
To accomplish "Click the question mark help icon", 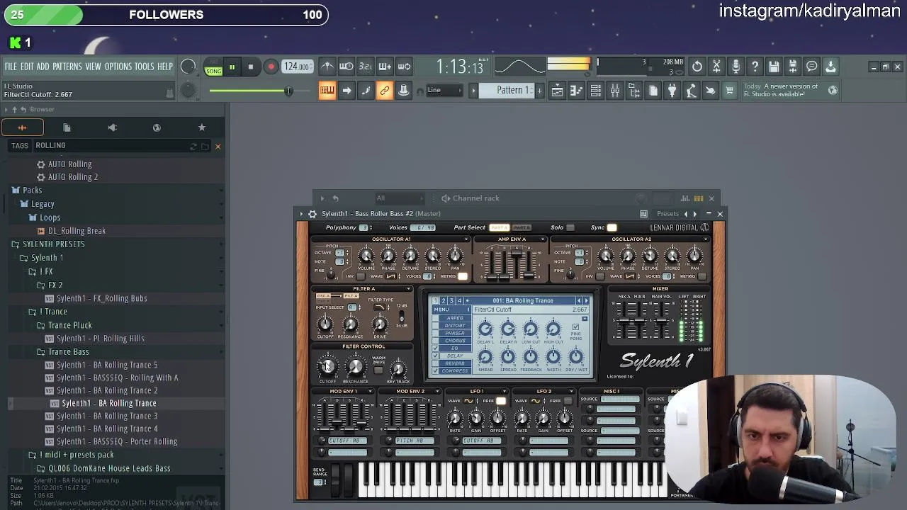I will (x=755, y=67).
